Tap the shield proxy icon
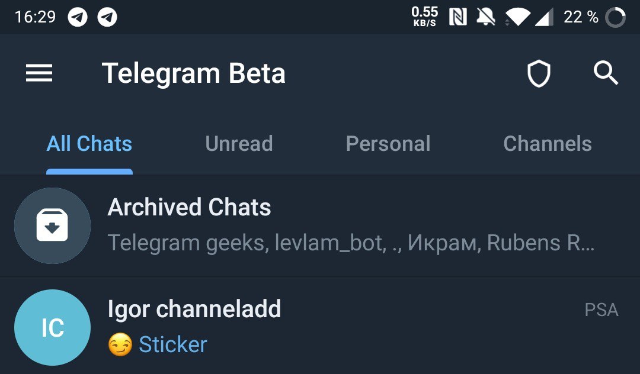This screenshot has height=374, width=640. point(539,74)
